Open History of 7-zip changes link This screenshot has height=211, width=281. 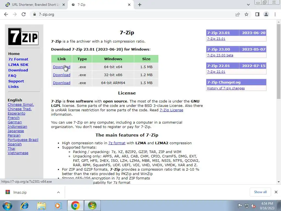pos(226,88)
